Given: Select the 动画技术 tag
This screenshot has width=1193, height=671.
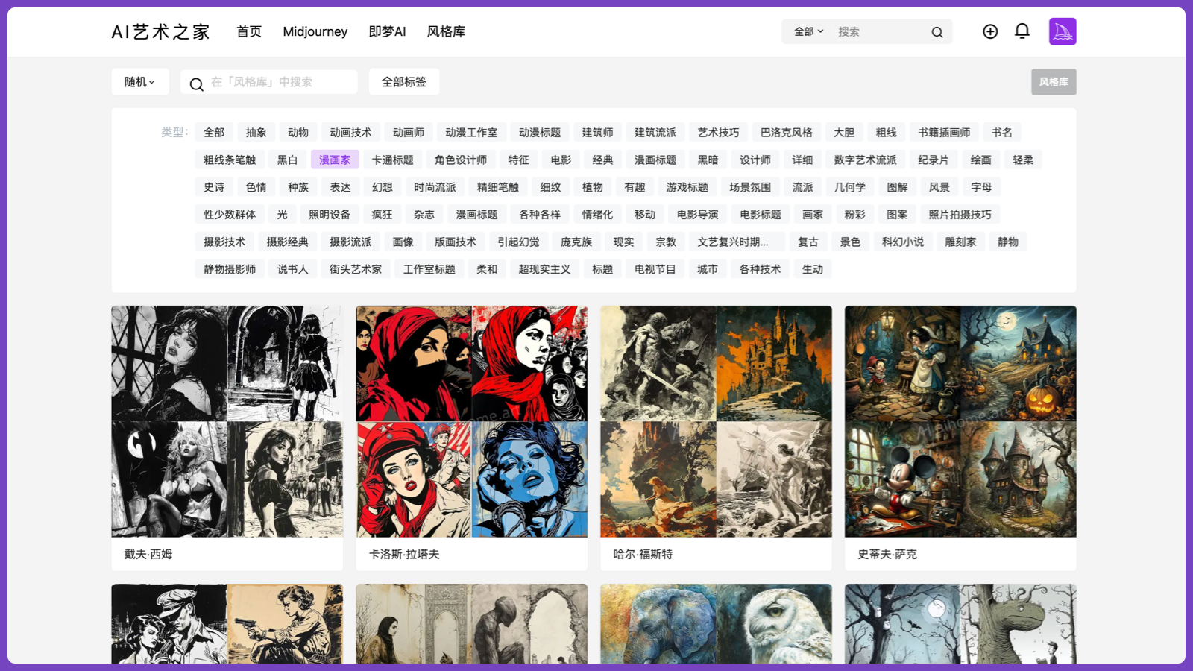Looking at the screenshot, I should tap(350, 133).
